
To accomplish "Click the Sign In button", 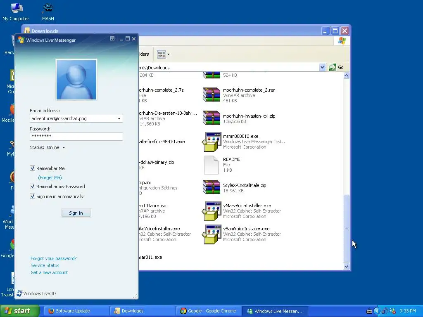I will pos(76,213).
